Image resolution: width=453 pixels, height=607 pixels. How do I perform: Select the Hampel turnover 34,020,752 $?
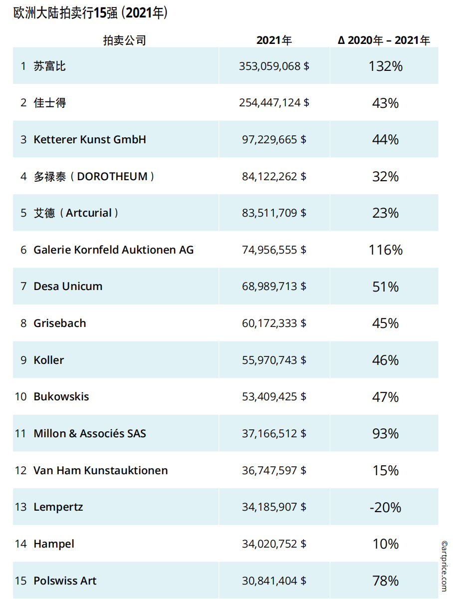coord(274,544)
